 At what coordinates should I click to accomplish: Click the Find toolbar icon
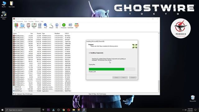(45, 26)
